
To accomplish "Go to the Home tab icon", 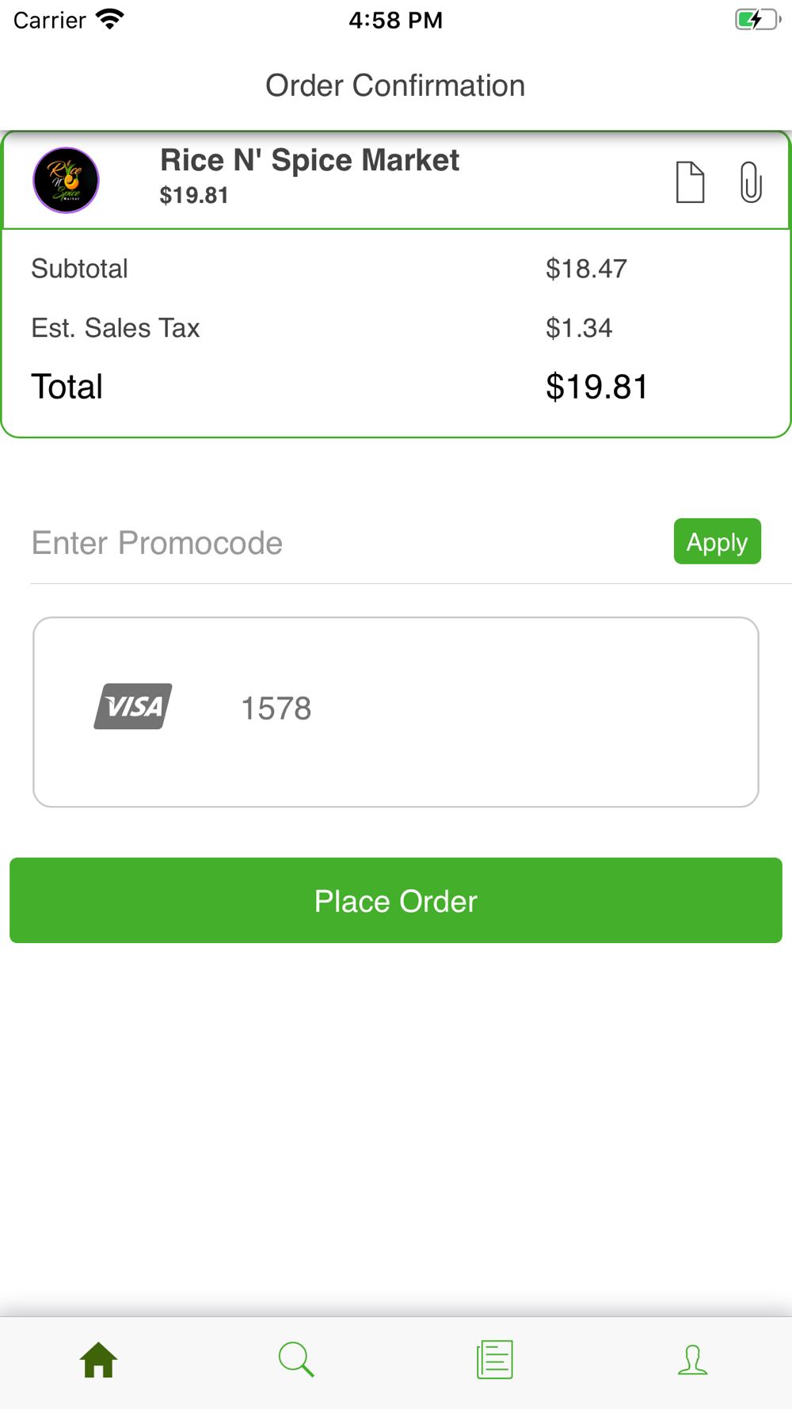I will click(99, 1360).
